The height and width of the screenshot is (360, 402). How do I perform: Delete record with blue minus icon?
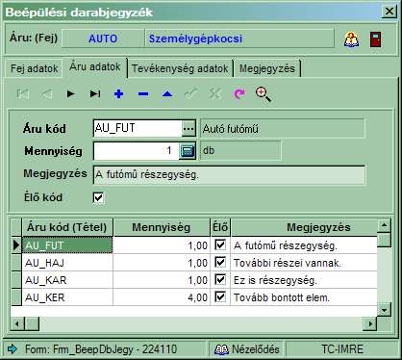coord(143,94)
